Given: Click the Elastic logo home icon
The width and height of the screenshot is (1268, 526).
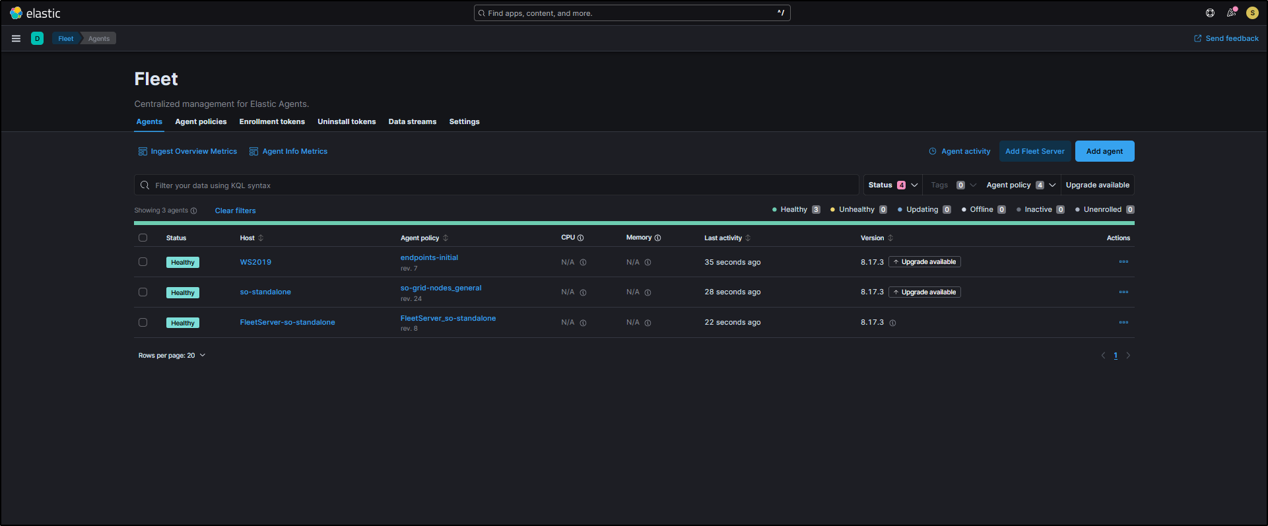Looking at the screenshot, I should click(16, 13).
